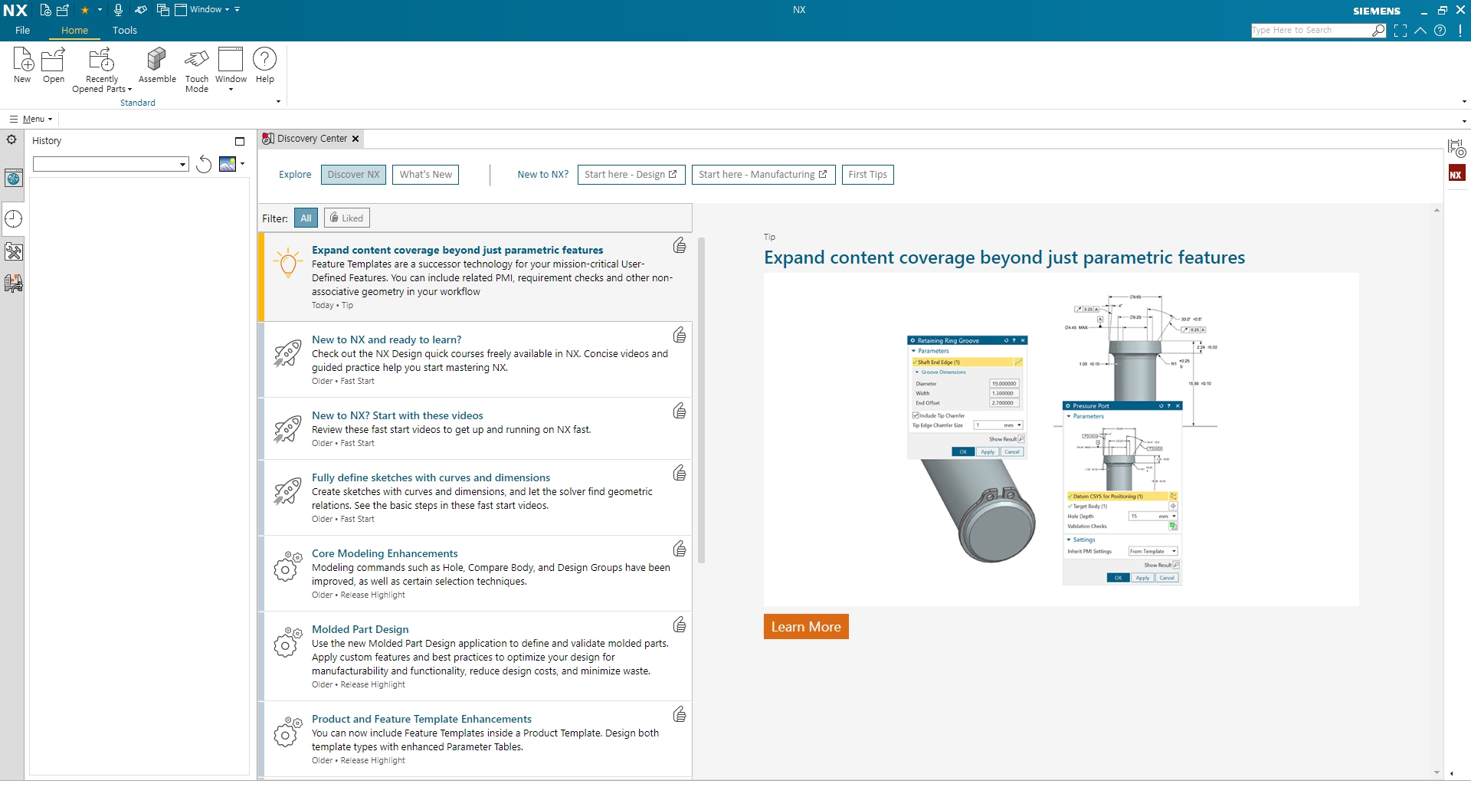
Task: Click the quick access Open icon in the title bar
Action: [x=63, y=10]
